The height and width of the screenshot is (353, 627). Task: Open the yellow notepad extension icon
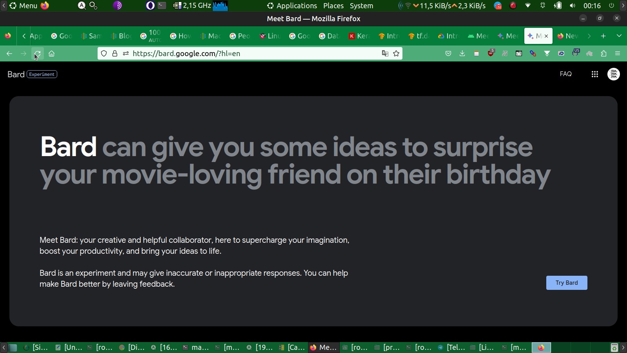477,54
